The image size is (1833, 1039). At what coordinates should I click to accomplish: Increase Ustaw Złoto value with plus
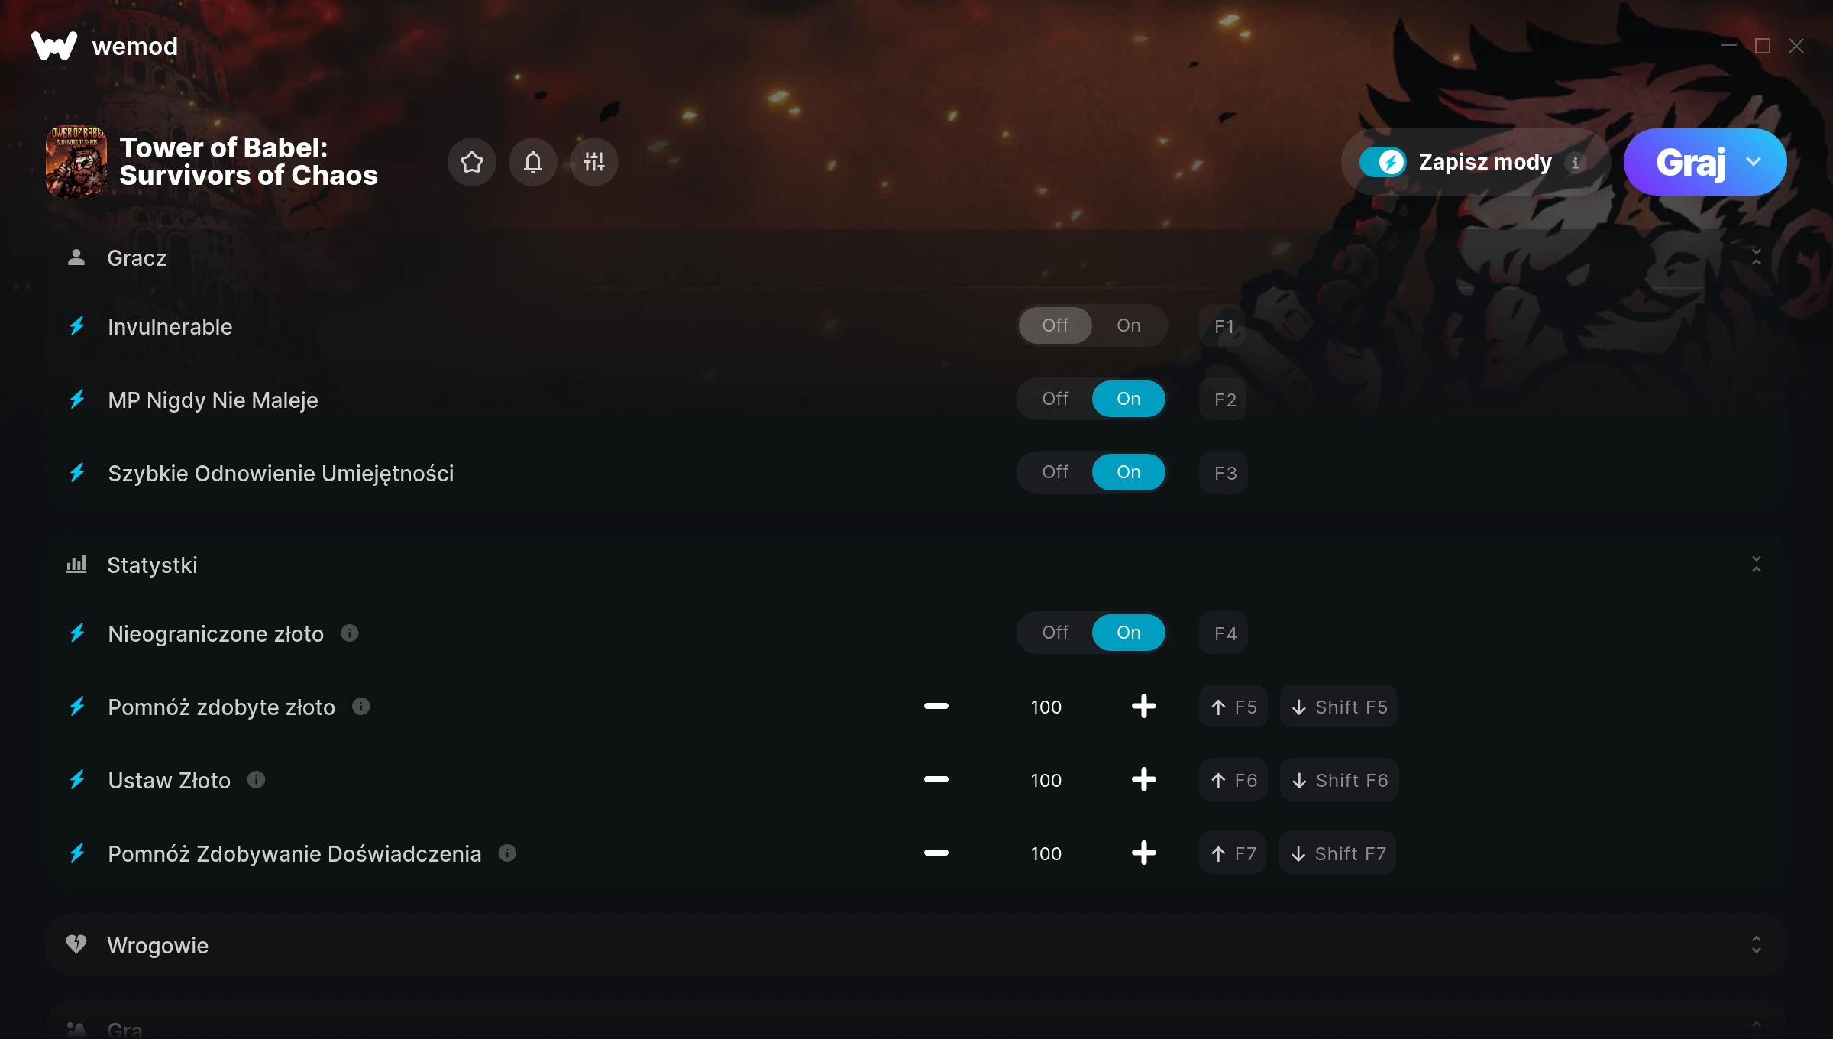click(1143, 780)
